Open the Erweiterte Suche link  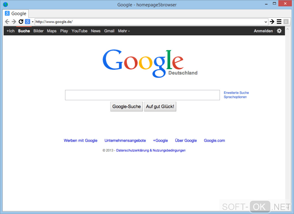pos(236,93)
